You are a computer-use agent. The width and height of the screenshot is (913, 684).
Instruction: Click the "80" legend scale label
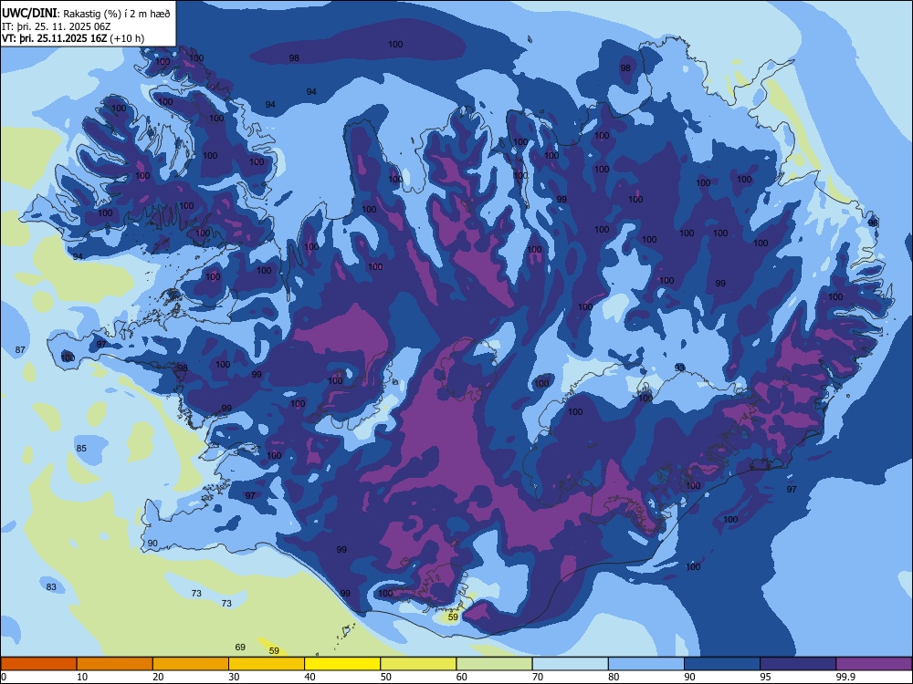pos(614,677)
